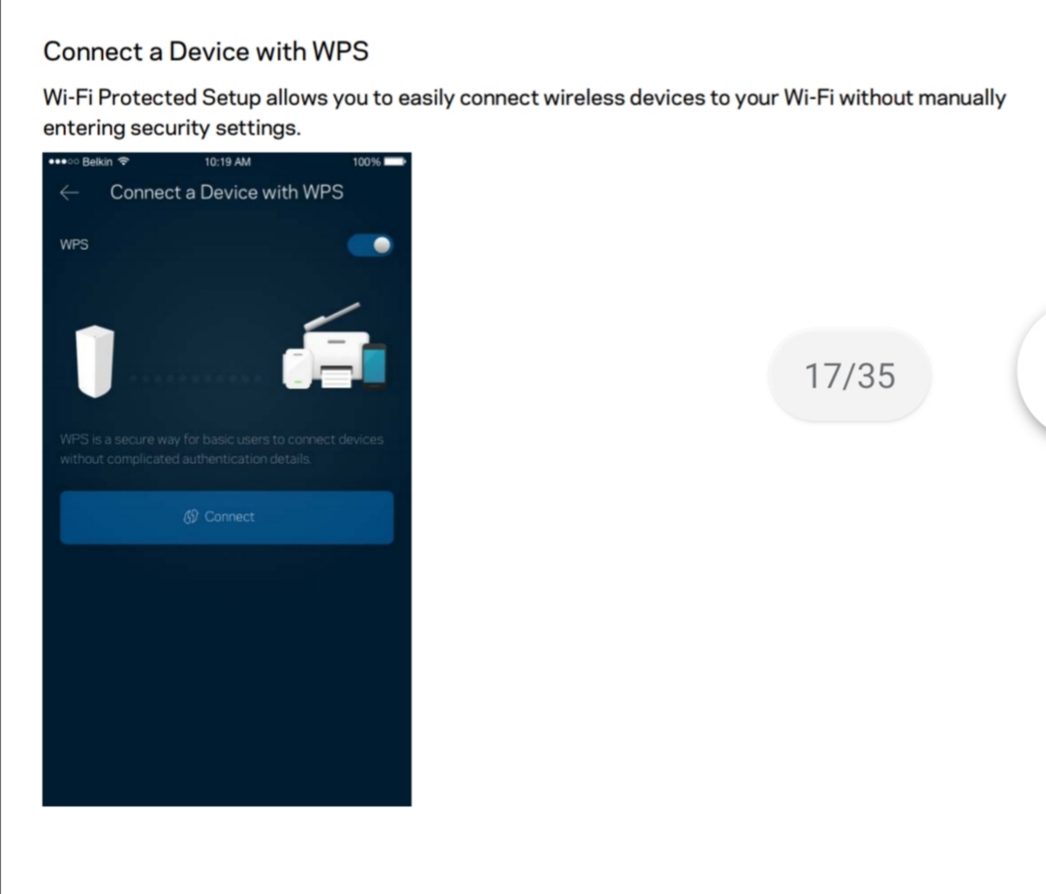Tap the blue Connect button
Image resolution: width=1046 pixels, height=894 pixels.
point(227,517)
